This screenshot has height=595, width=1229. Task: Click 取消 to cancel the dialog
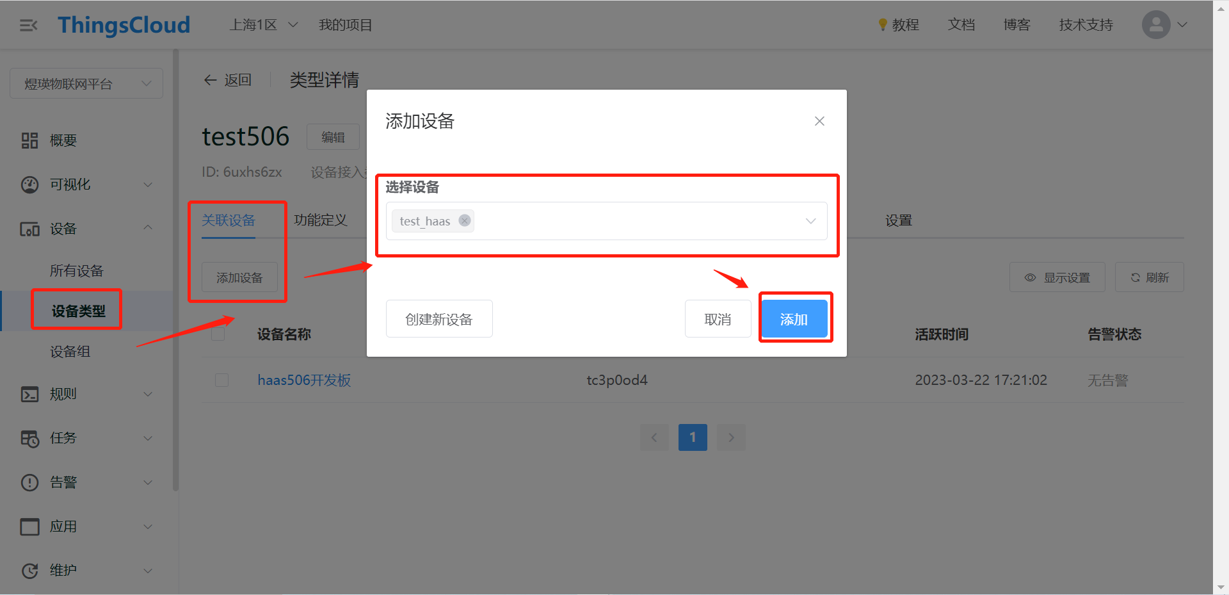click(718, 319)
